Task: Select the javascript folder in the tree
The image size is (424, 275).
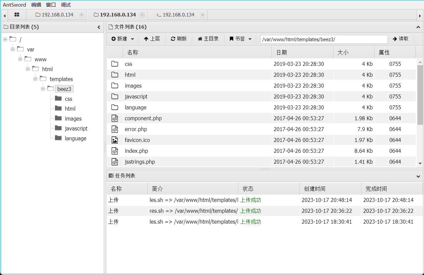Action: pos(76,128)
